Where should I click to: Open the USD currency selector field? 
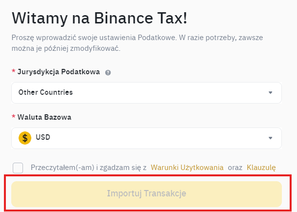click(146, 138)
